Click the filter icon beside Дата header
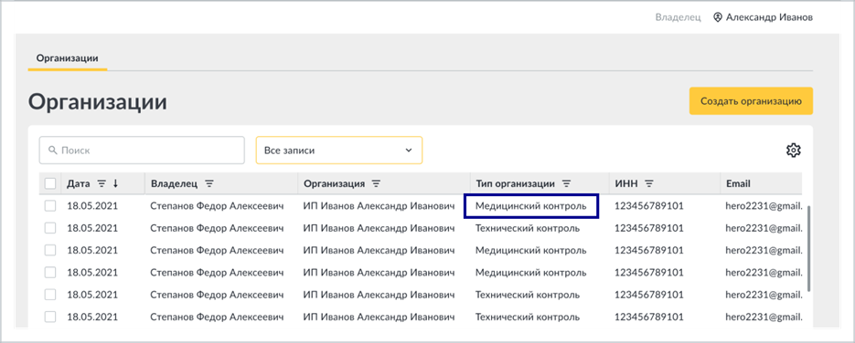This screenshot has height=343, width=855. click(x=101, y=183)
